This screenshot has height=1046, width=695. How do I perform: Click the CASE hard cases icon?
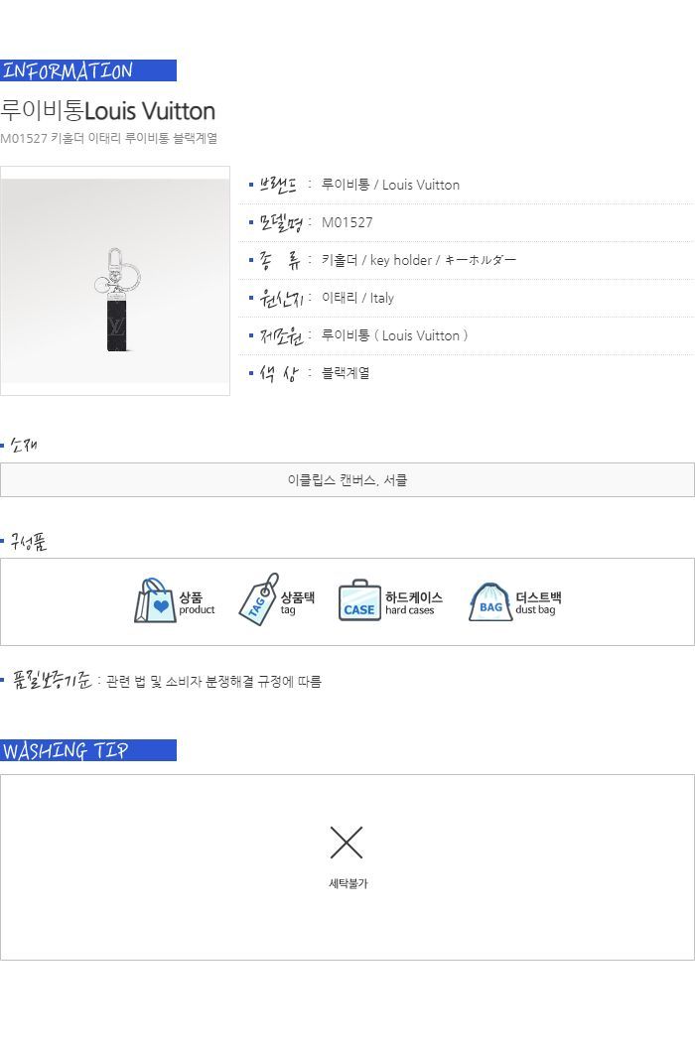coord(359,600)
